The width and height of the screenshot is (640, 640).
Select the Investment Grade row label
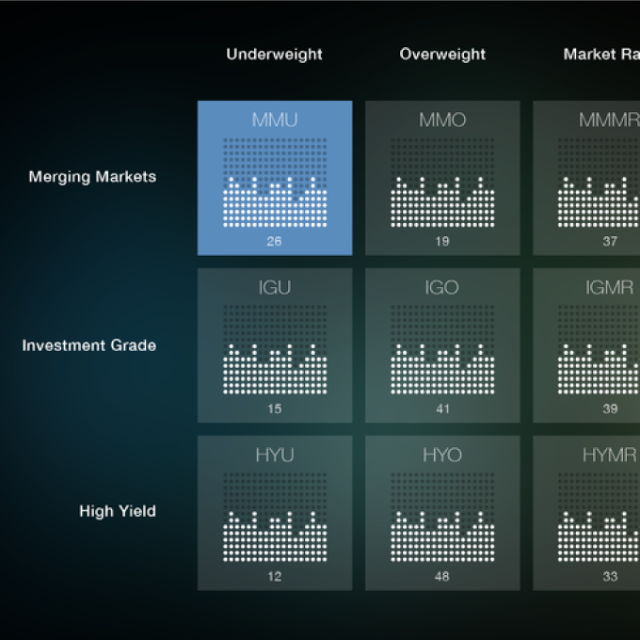[x=89, y=345]
